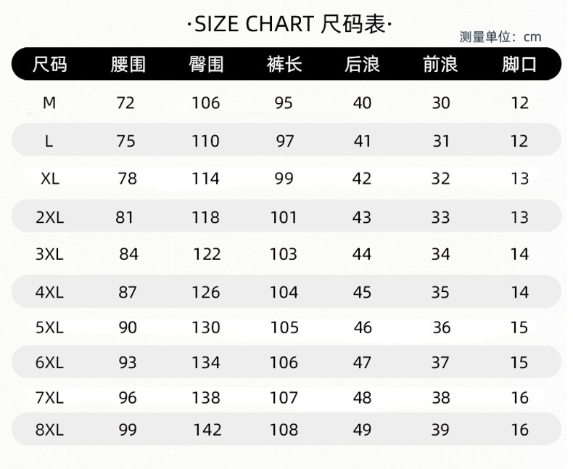Click the 后浪 column header
Screen dimensions: 573x469
pyautogui.click(x=362, y=65)
